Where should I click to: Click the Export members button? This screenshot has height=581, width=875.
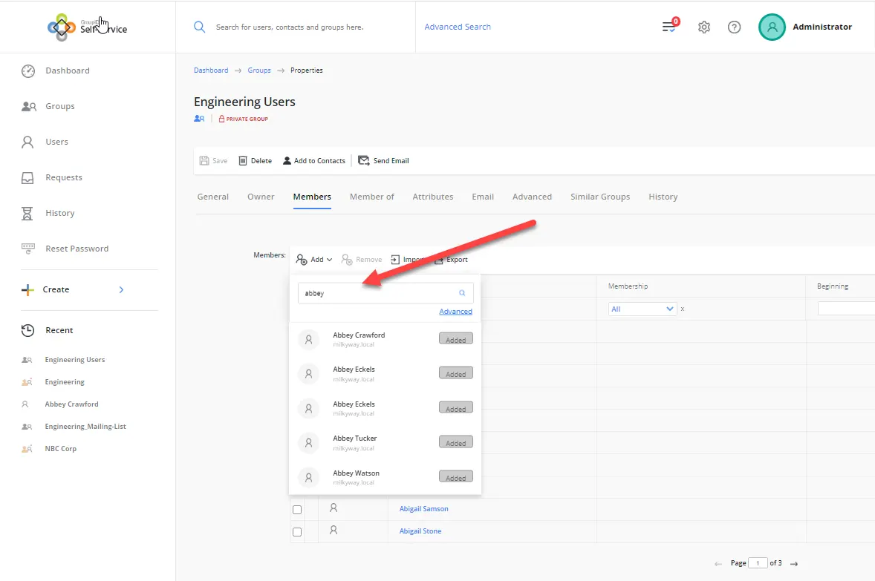(451, 259)
